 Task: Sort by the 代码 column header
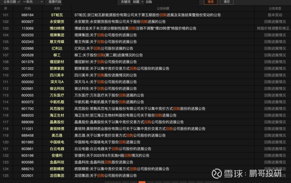(28, 8)
